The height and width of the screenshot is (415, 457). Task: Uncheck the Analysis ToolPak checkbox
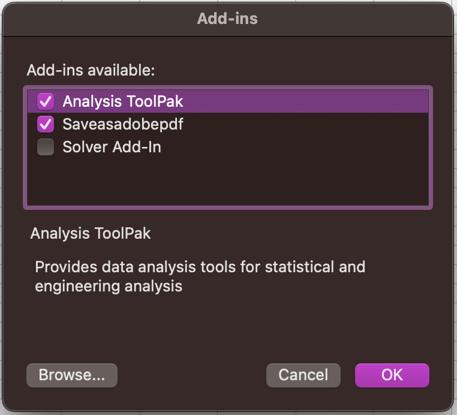[46, 101]
